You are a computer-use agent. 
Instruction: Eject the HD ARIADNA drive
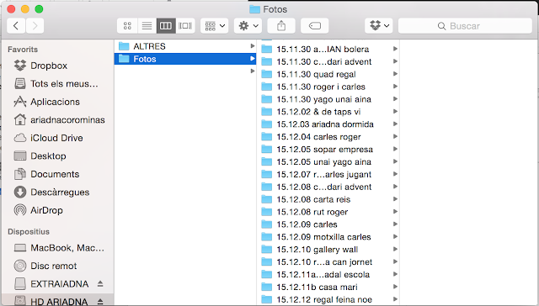click(x=100, y=302)
